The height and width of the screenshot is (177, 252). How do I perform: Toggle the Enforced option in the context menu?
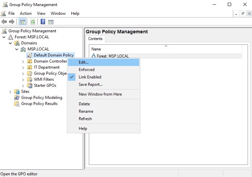[86, 70]
